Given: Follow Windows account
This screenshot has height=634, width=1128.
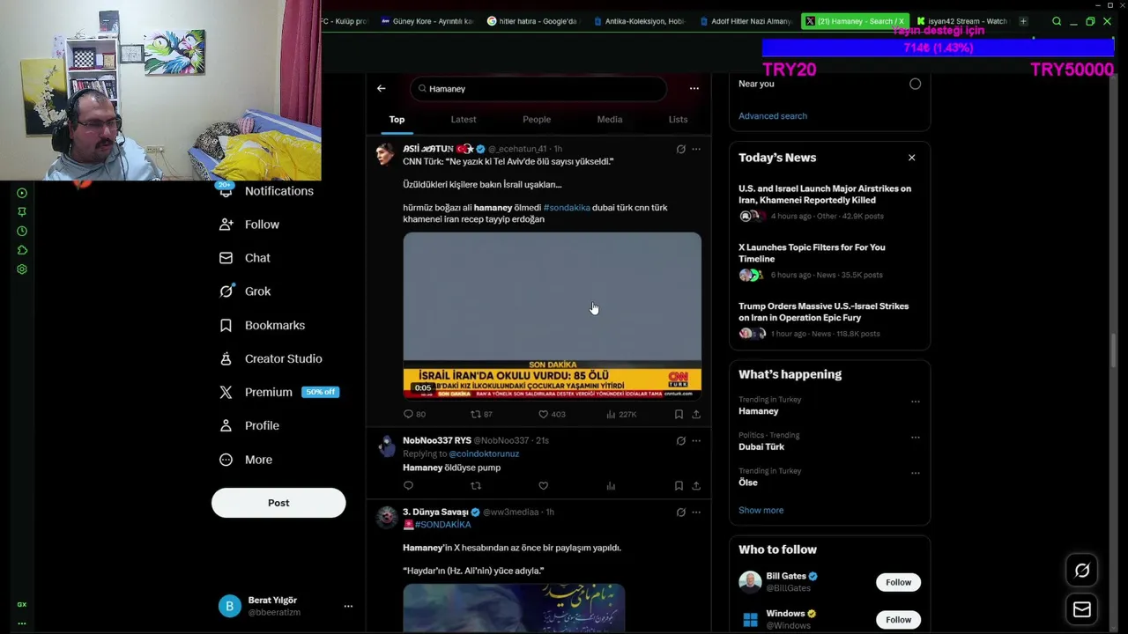Looking at the screenshot, I should (898, 619).
